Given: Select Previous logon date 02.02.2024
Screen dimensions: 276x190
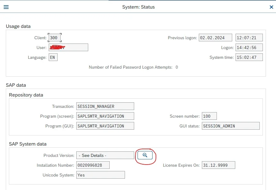Looking at the screenshot, I should coord(215,38).
